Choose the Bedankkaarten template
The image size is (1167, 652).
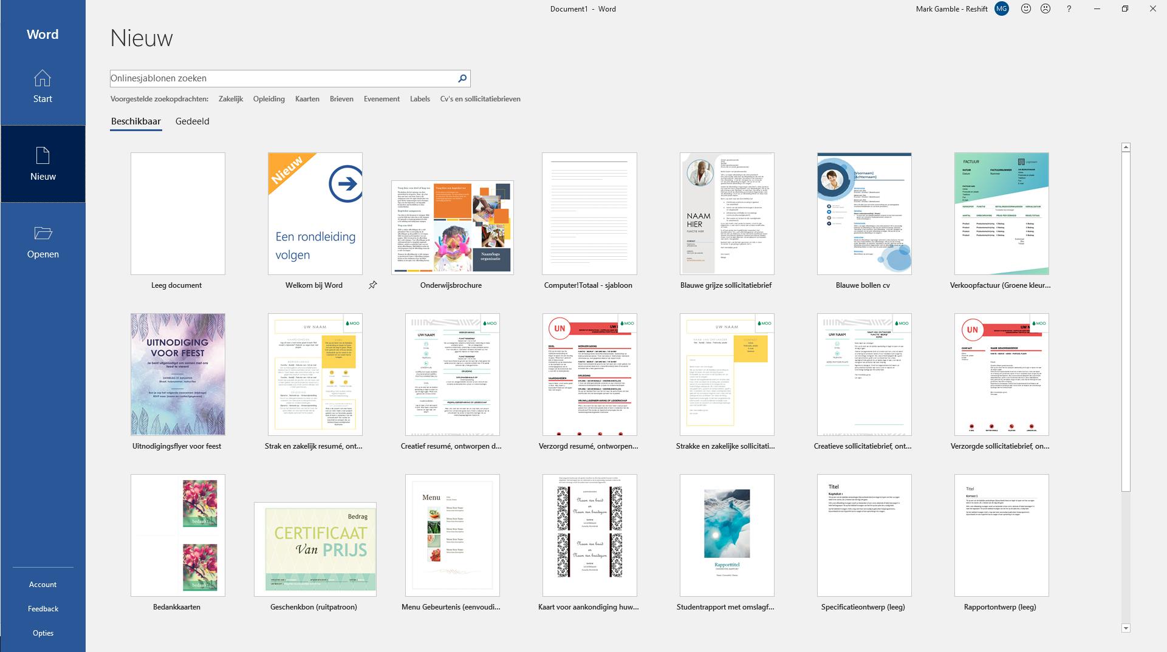[x=177, y=535]
